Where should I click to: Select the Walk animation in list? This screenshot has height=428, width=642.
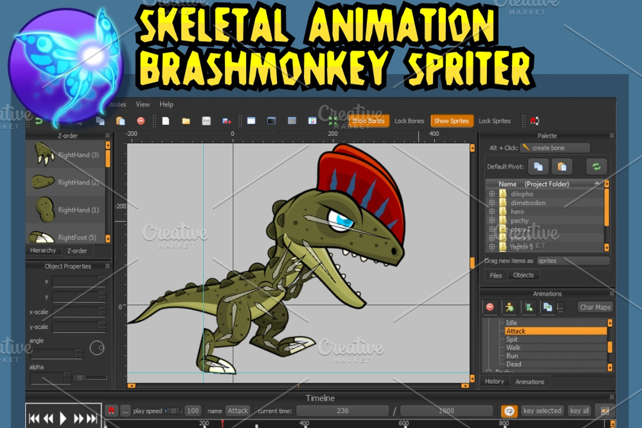coord(555,347)
